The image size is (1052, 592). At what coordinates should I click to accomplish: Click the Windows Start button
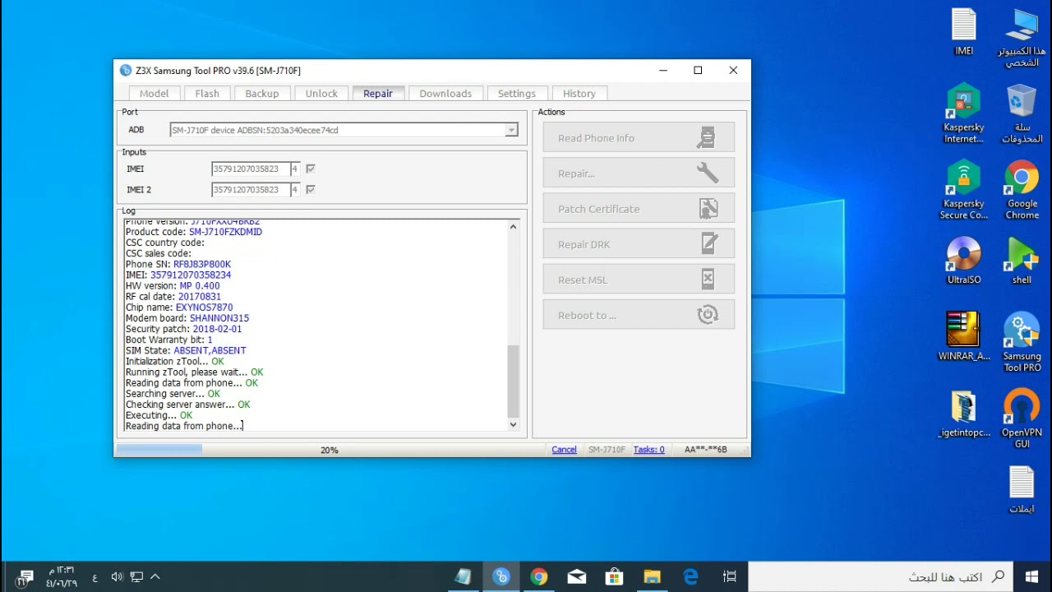(x=1032, y=576)
